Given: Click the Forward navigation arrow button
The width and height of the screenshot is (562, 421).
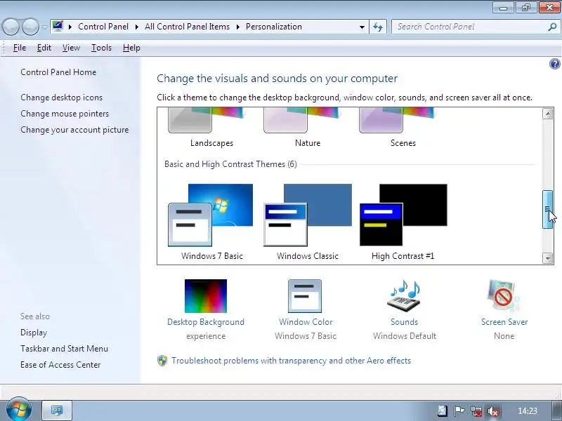Looking at the screenshot, I should 30,27.
